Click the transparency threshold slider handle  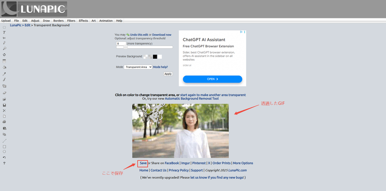click(x=126, y=47)
